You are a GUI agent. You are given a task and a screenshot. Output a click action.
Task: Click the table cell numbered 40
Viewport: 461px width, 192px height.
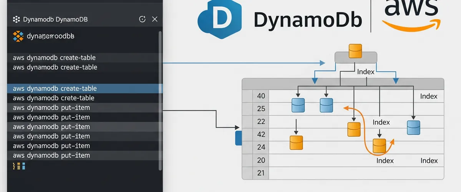261,96
